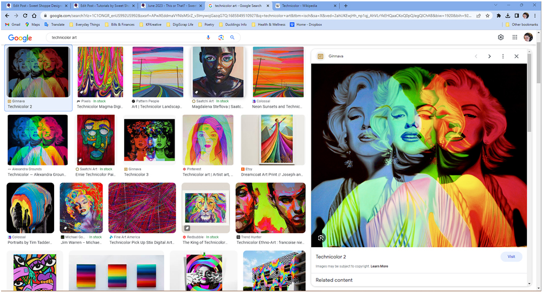542x292 pixels.
Task: Open Google quick settings gear
Action: coord(500,37)
